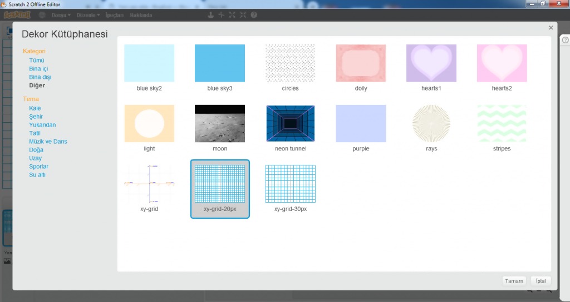This screenshot has height=302, width=570.
Task: Choose the rays backdrop thumbnail
Action: pyautogui.click(x=431, y=124)
